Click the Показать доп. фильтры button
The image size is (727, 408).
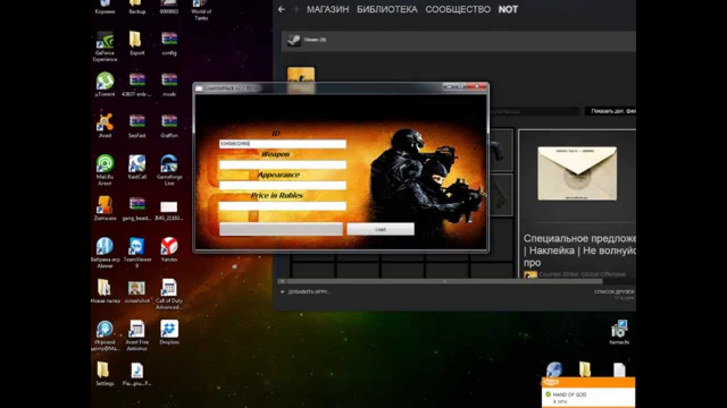pyautogui.click(x=611, y=111)
